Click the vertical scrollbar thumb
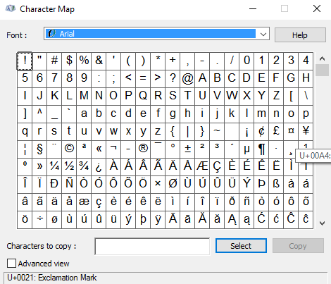 (x=322, y=70)
